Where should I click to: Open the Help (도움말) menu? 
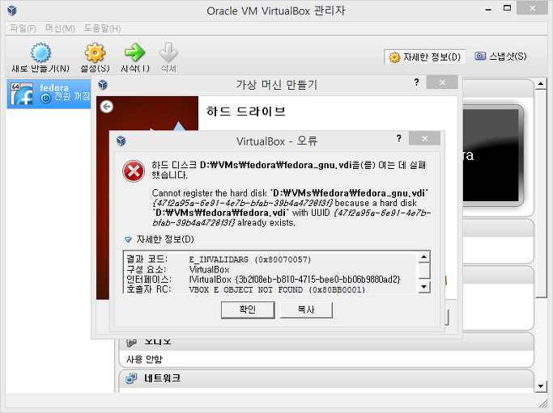click(102, 28)
